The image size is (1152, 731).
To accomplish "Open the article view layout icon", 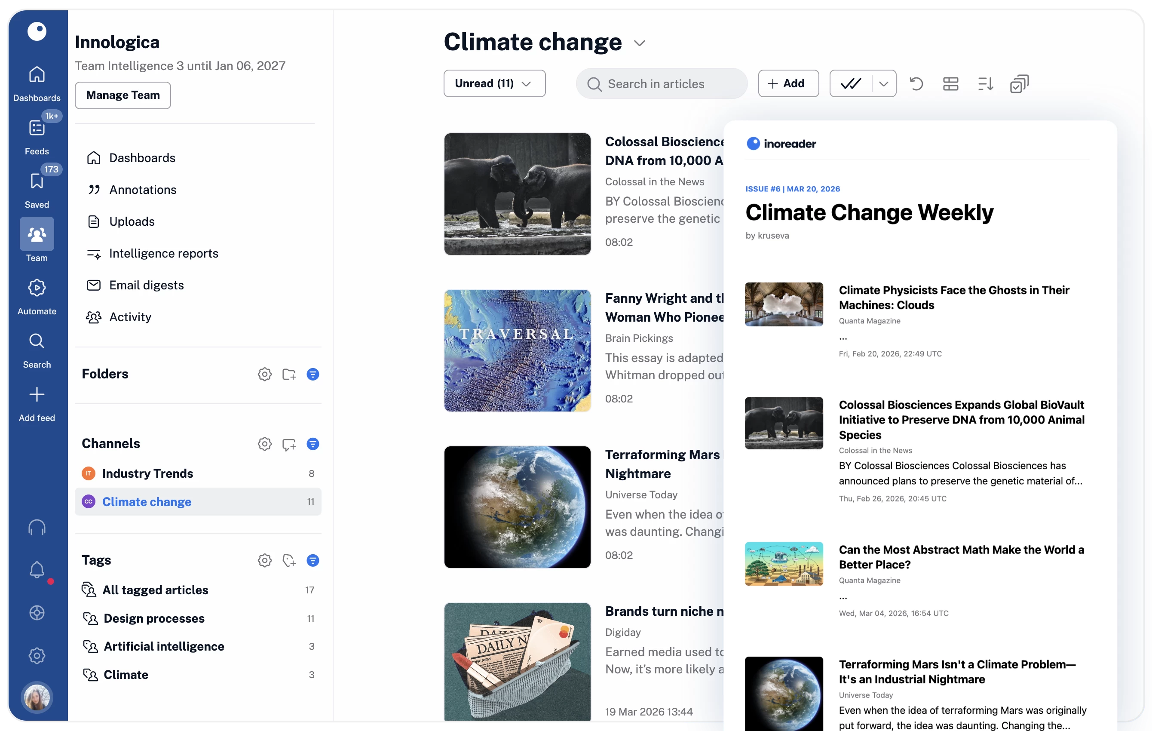I will [950, 84].
